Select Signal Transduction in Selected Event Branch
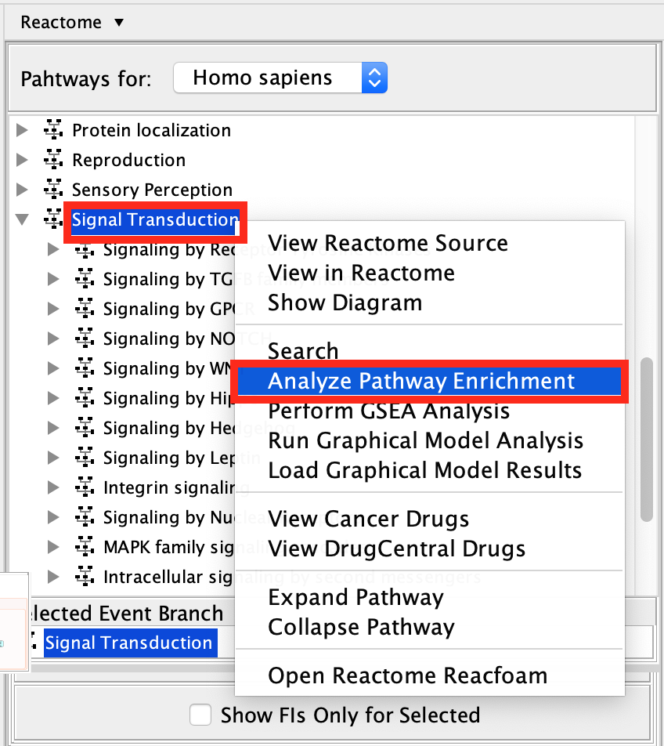Screen dimensions: 664x746 coord(128,643)
